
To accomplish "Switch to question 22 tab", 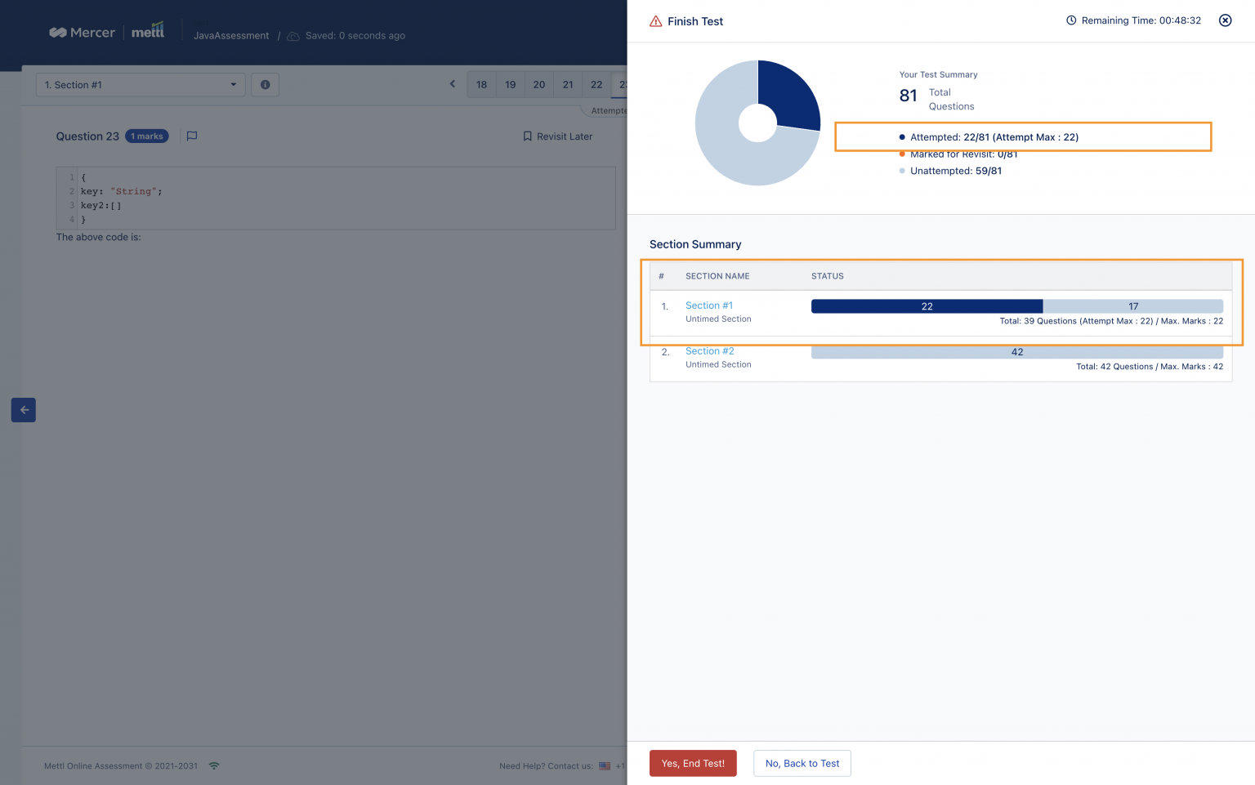I will tap(596, 84).
